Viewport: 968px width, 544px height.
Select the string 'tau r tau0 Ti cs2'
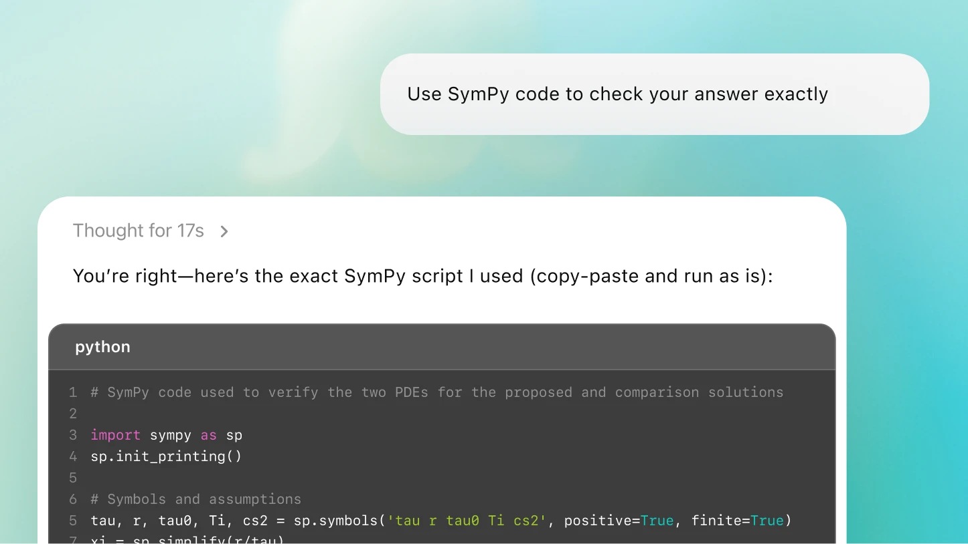467,520
